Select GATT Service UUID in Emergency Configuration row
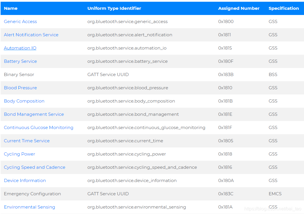The height and width of the screenshot is (214, 304). pos(108,194)
